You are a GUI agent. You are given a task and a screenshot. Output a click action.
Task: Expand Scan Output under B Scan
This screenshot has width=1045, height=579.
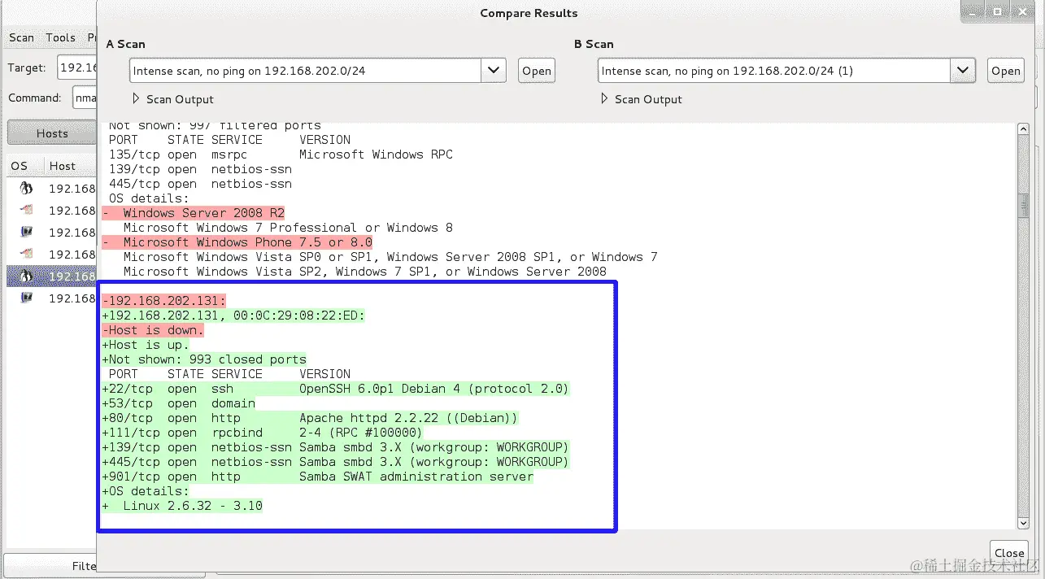click(x=641, y=99)
